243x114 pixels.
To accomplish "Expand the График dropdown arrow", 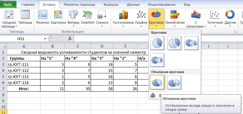I will (141, 26).
